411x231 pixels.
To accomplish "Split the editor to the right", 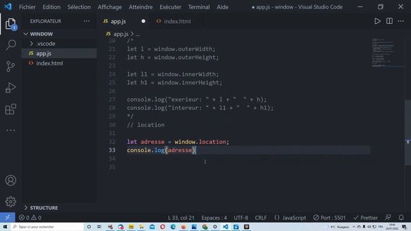I will [390, 21].
